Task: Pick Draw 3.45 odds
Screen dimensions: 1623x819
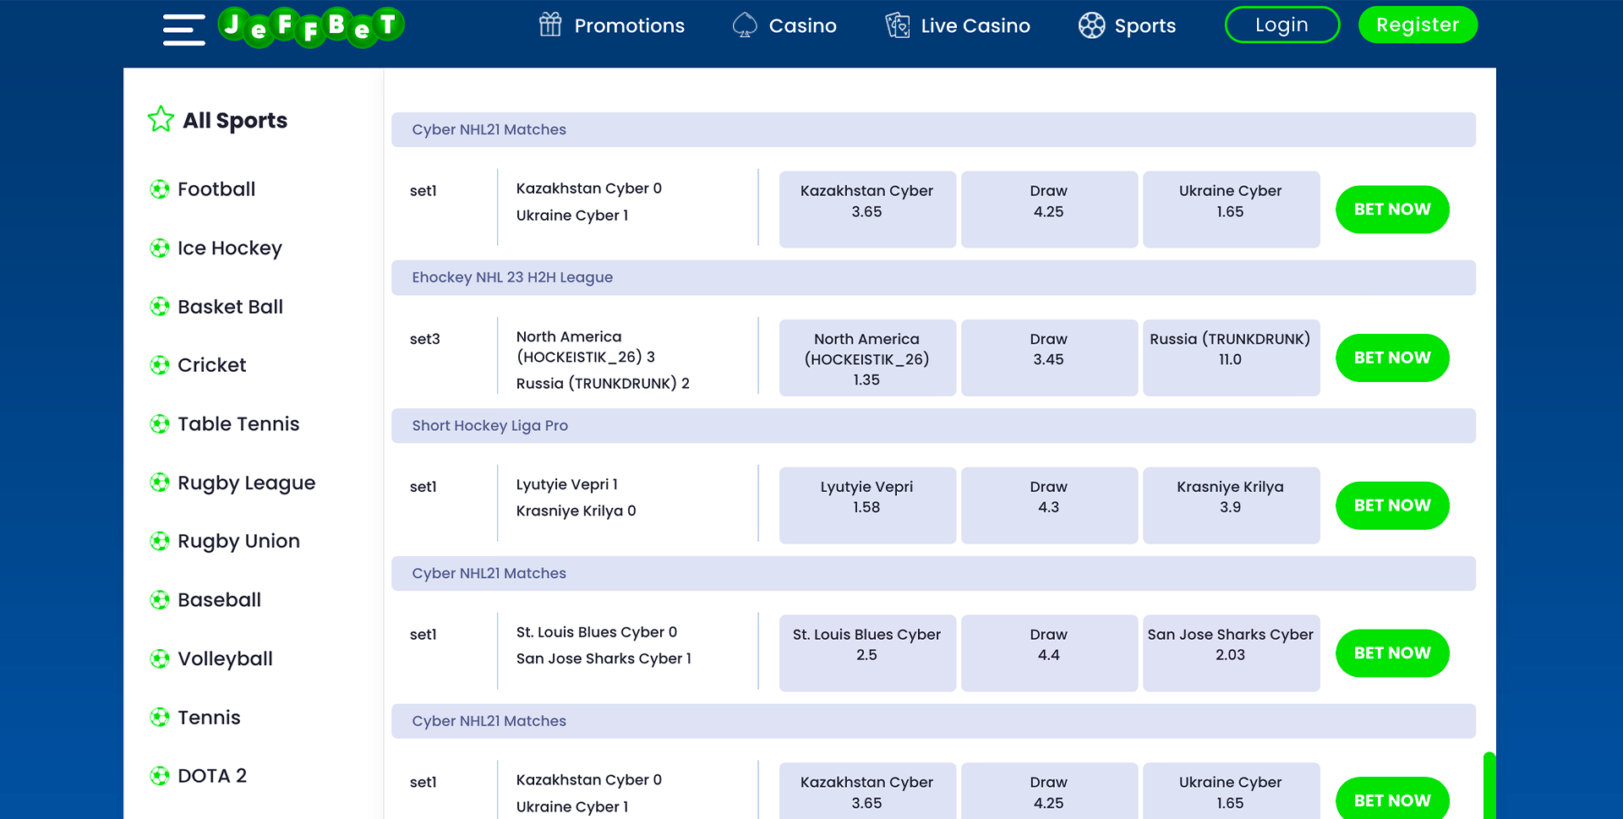Action: (1049, 358)
